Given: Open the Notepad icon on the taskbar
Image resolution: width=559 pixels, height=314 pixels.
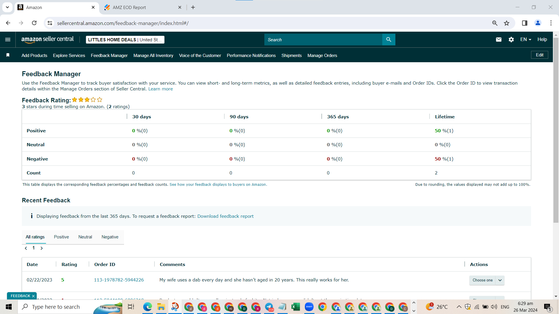Looking at the screenshot, I should click(282, 307).
